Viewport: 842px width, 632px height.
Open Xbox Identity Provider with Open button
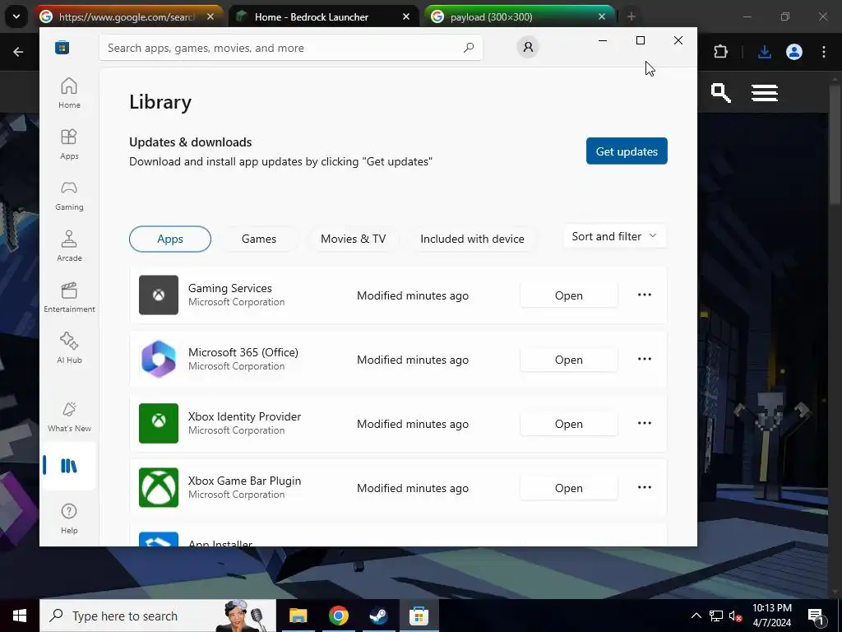[569, 424]
